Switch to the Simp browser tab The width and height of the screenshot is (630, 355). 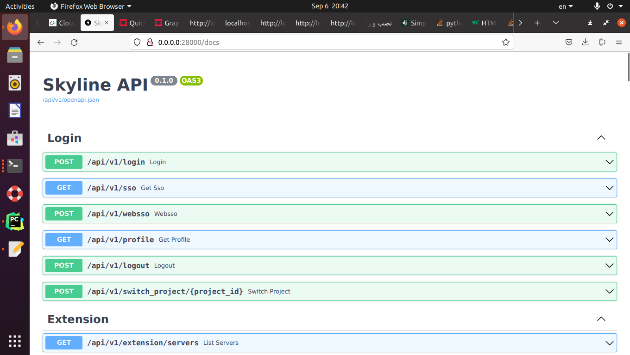[414, 23]
